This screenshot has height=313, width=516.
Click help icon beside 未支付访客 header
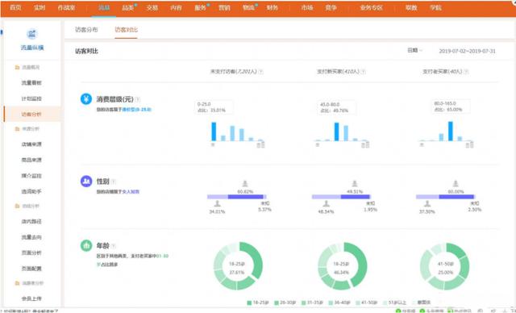click(260, 72)
